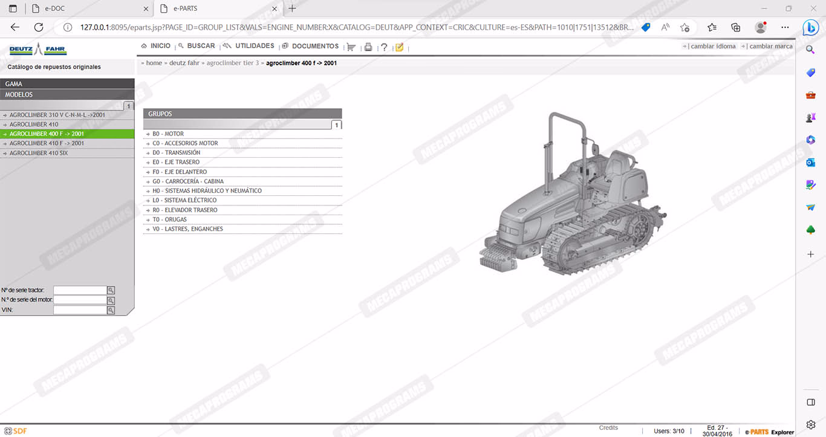The height and width of the screenshot is (437, 826).
Task: Search by tractor serial number magnifier
Action: (x=111, y=291)
